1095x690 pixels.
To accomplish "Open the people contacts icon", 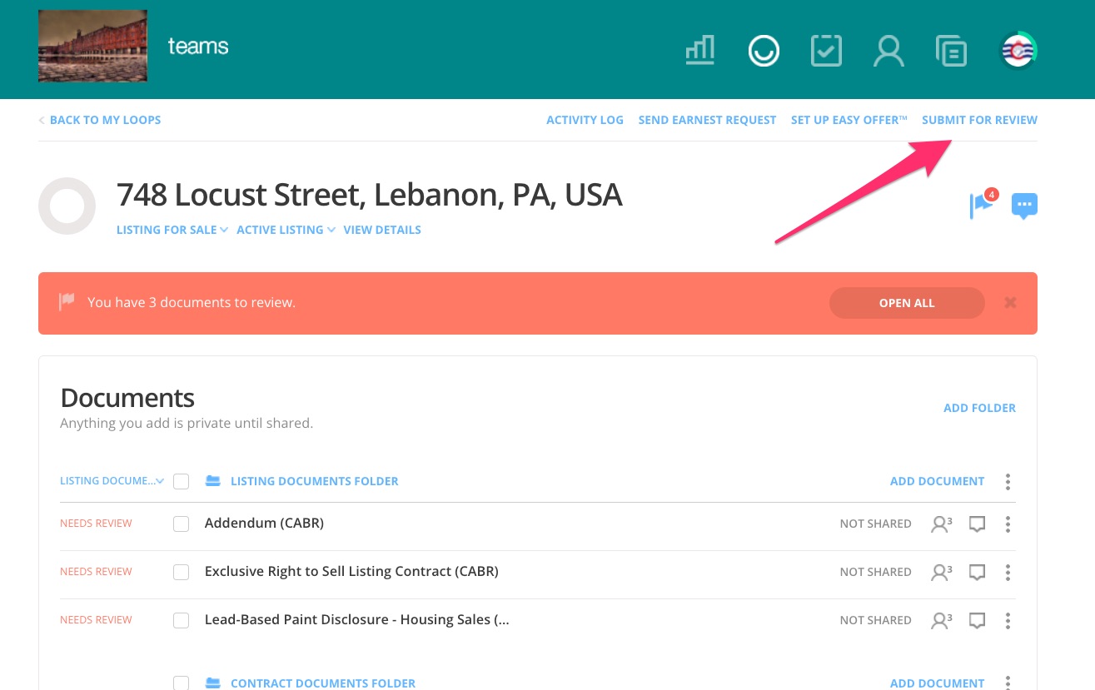I will 888,51.
